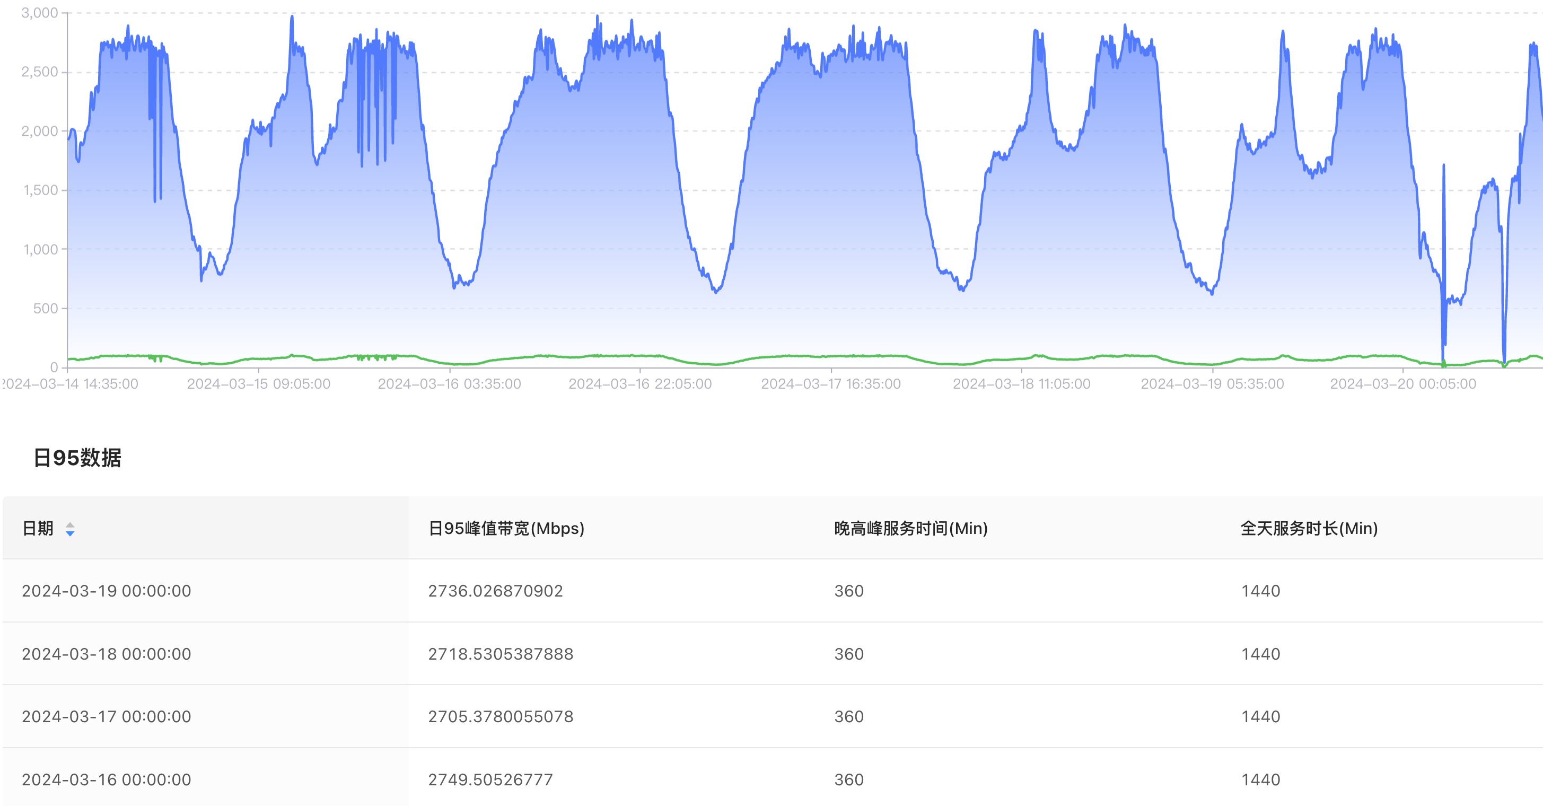This screenshot has height=806, width=1543.
Task: Click x-axis label 2024-03-18 11:05:00
Action: tap(1022, 384)
